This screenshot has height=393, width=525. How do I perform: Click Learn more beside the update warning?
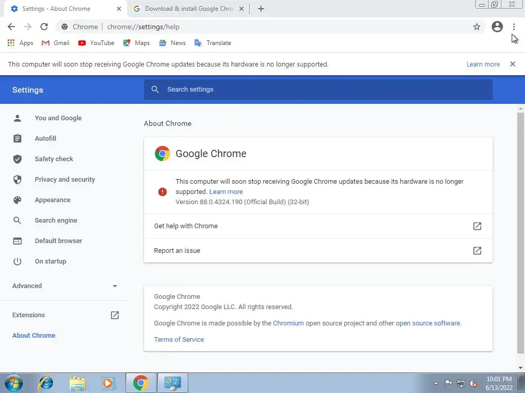(x=226, y=191)
